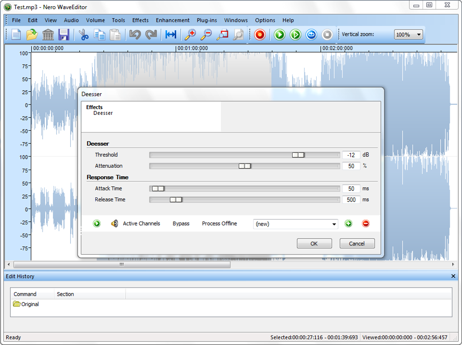Screen dimensions: 462x345
Task: Play selection with the second green play button
Action: click(x=295, y=35)
